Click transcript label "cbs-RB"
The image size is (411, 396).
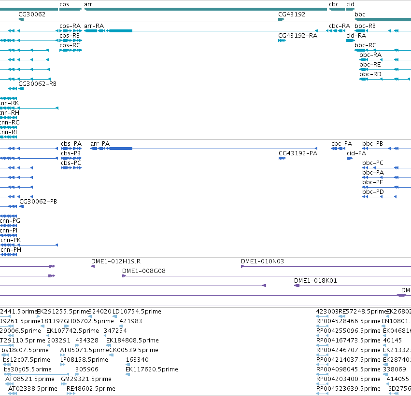coord(70,36)
